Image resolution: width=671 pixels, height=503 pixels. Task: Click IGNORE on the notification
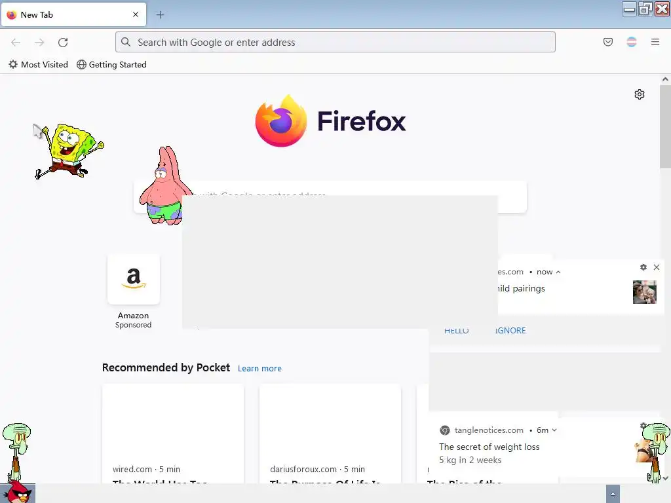tap(510, 331)
